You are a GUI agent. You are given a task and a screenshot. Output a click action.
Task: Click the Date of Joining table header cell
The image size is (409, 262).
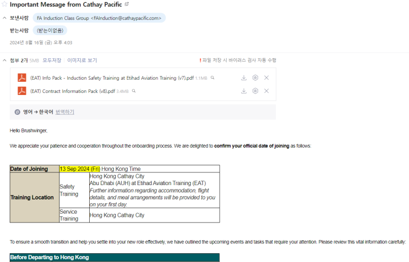pos(35,169)
